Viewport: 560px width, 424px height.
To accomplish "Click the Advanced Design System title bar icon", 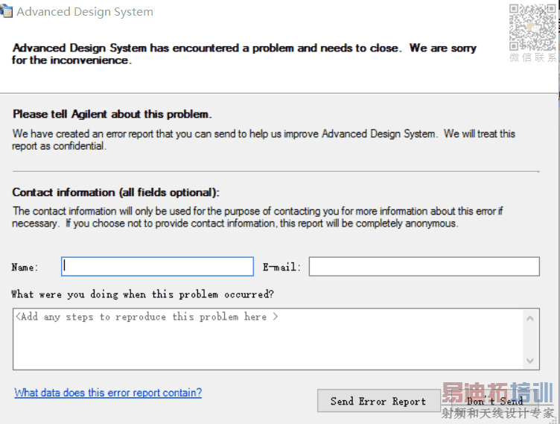I will (x=6, y=12).
